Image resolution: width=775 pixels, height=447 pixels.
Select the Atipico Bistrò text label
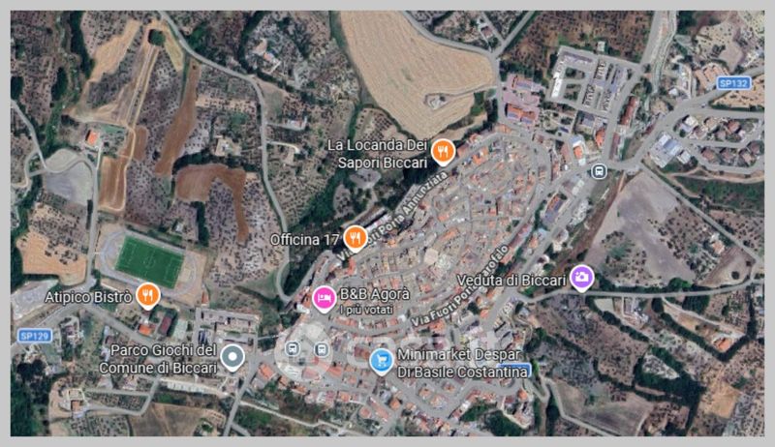(88, 296)
